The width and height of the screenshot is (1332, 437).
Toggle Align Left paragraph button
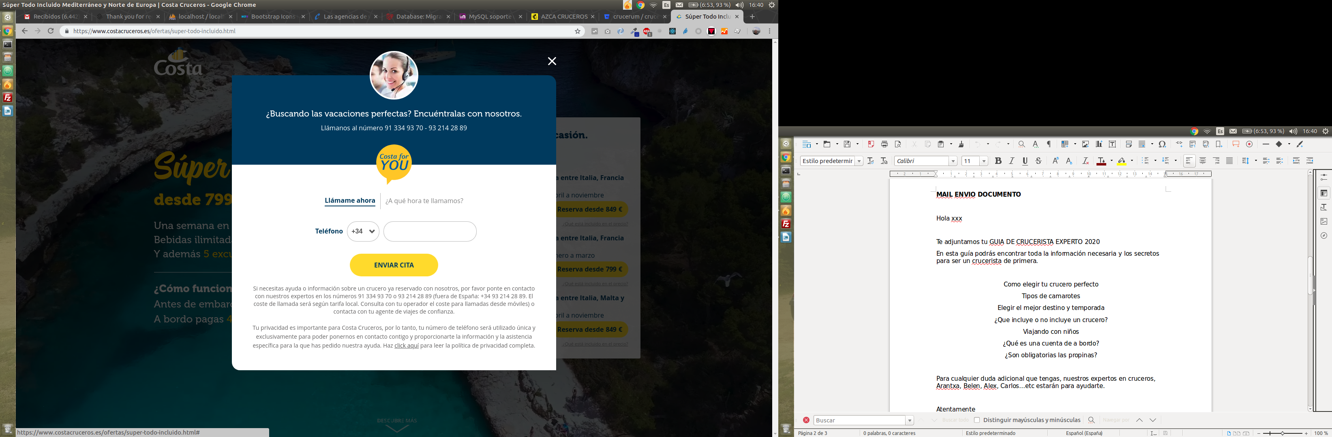coord(1189,161)
